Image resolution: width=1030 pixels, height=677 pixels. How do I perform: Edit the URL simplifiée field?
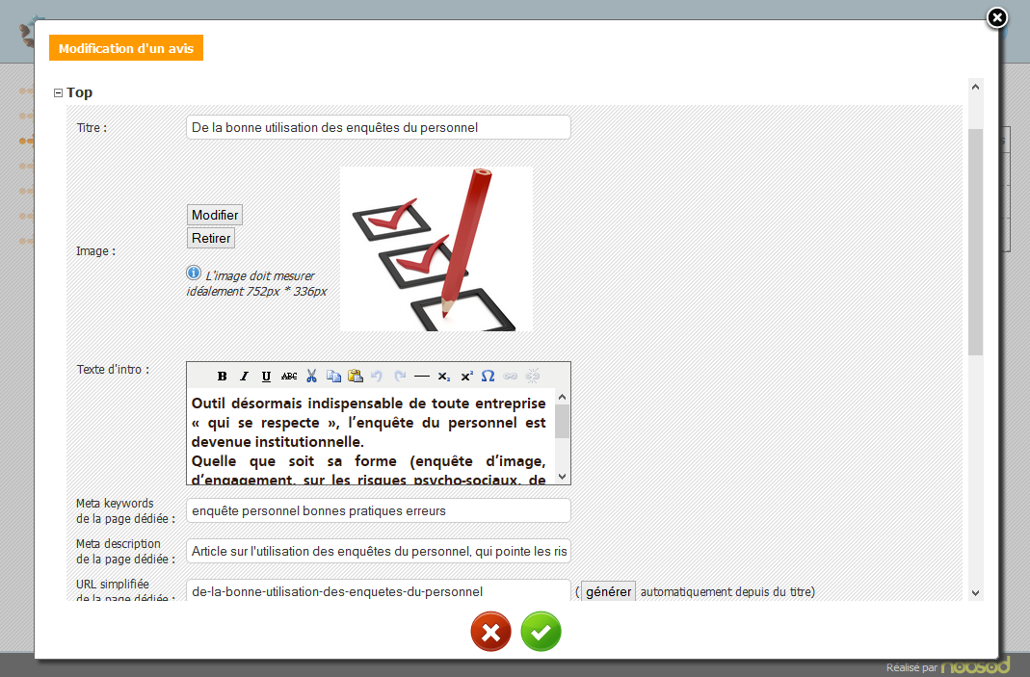pos(379,590)
